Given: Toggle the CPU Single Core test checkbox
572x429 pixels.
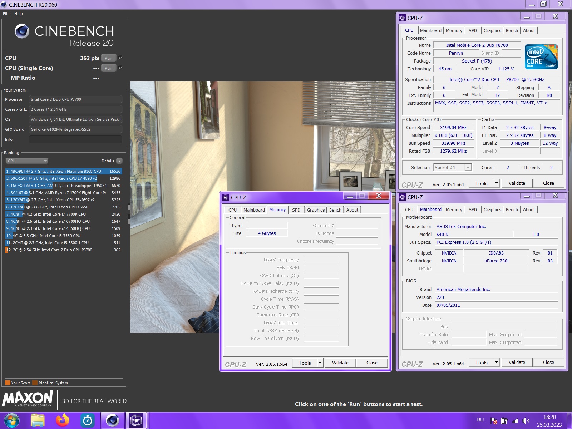Looking at the screenshot, I should pyautogui.click(x=120, y=68).
